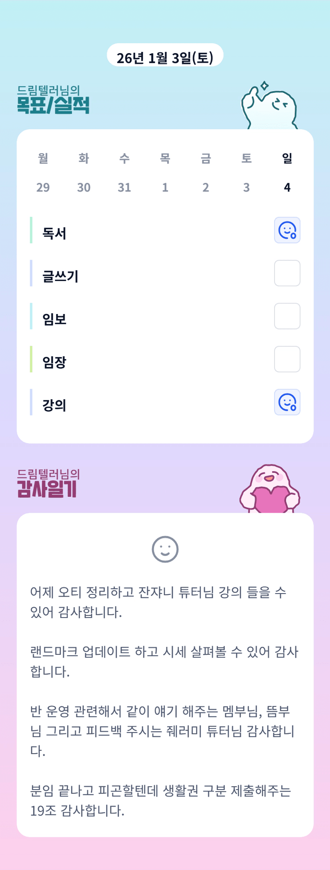Click the 목표/실적 section heading
Viewport: 330px width, 870px height.
click(x=53, y=105)
